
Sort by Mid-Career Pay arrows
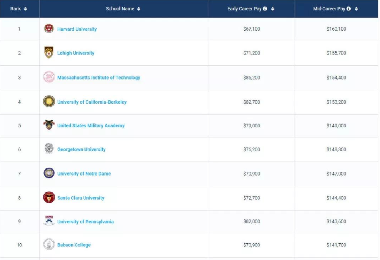[x=356, y=9]
